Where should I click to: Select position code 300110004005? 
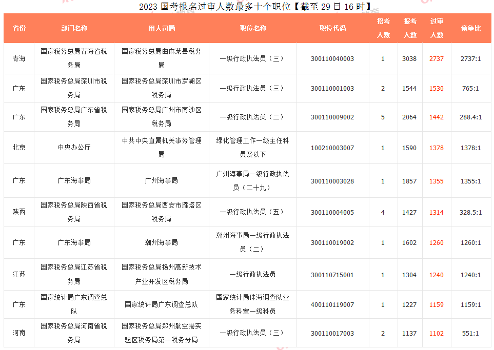[332, 213]
